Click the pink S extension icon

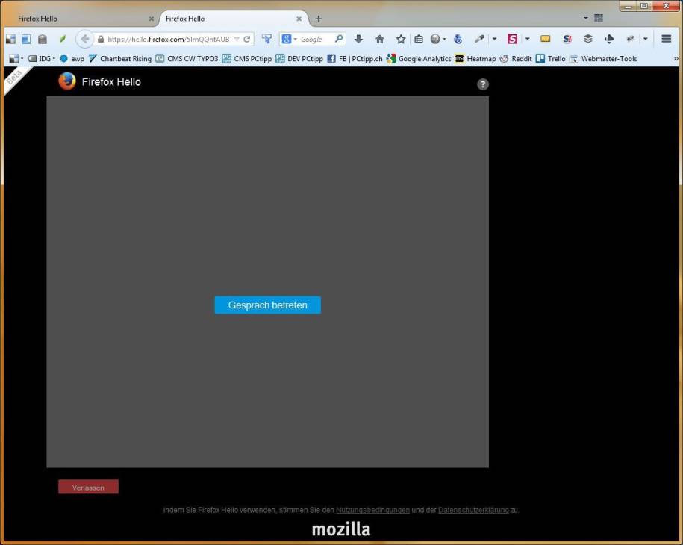512,40
